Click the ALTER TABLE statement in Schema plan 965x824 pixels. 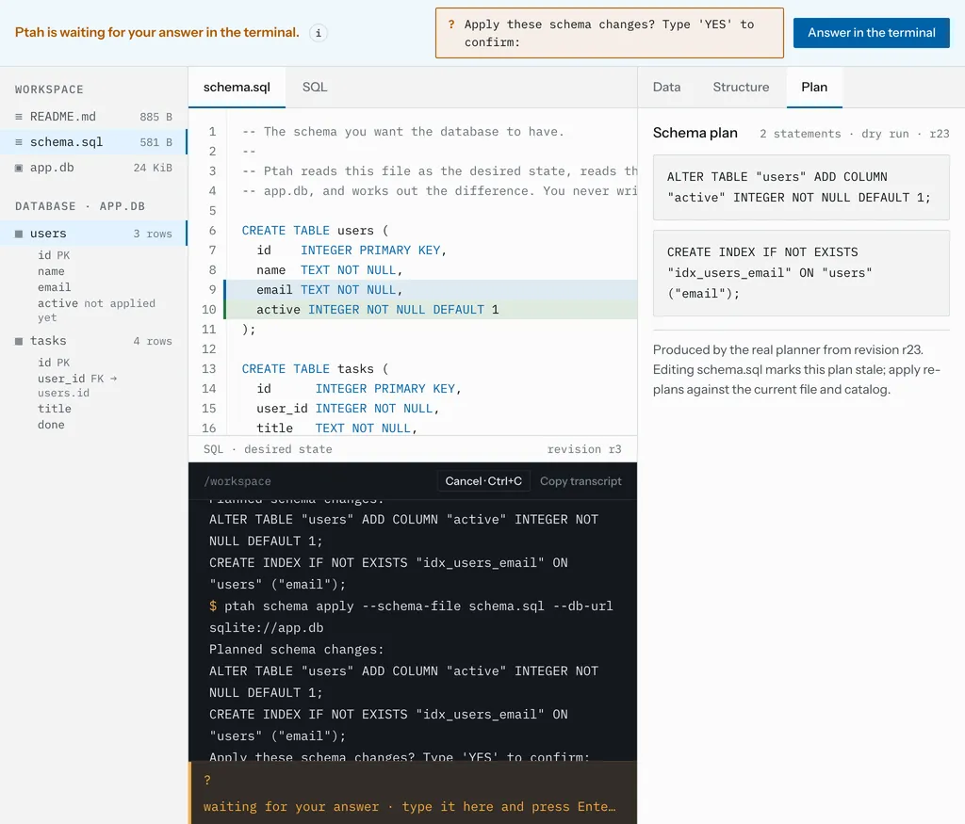(801, 187)
